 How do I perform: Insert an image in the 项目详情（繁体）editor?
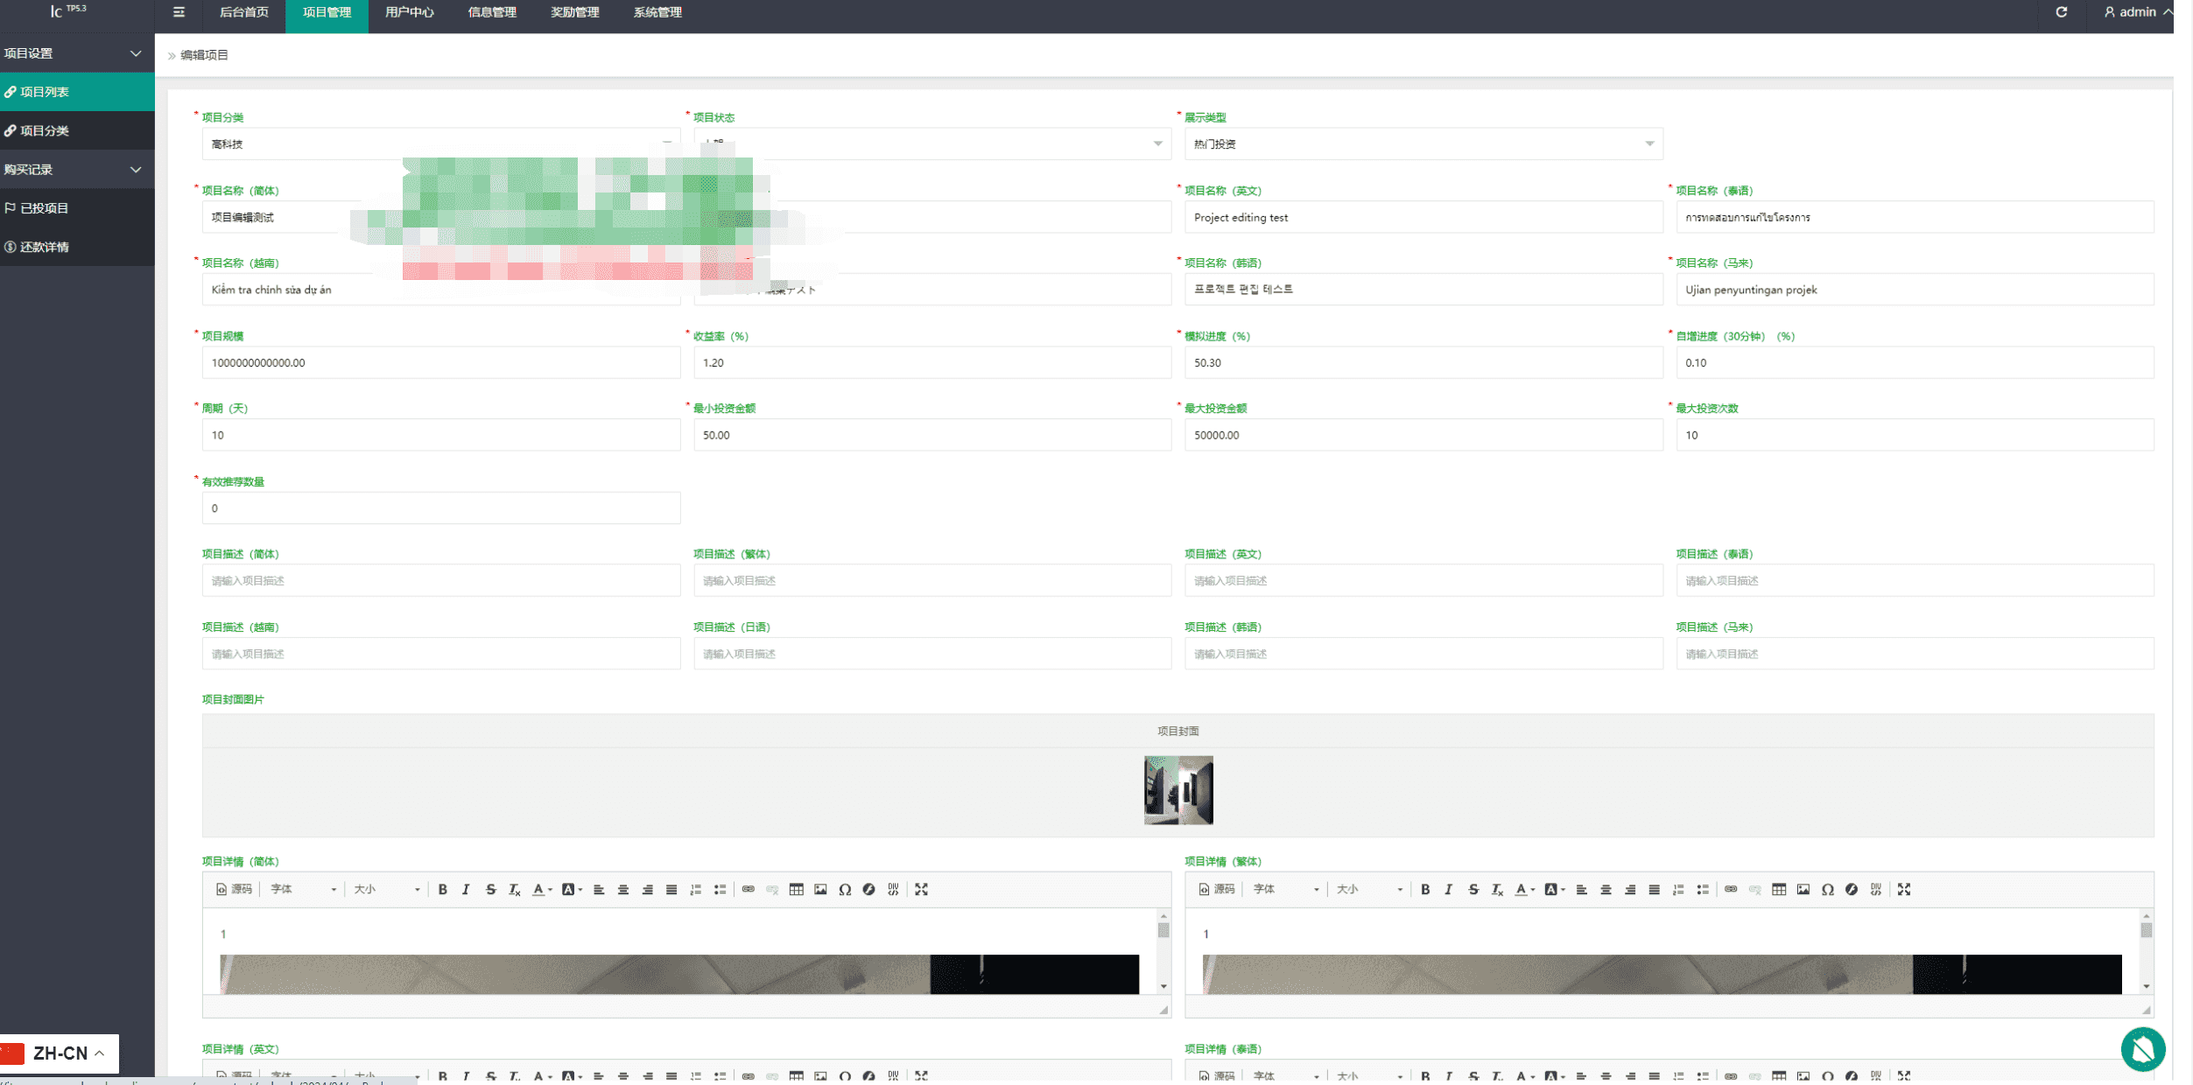pyautogui.click(x=1803, y=889)
